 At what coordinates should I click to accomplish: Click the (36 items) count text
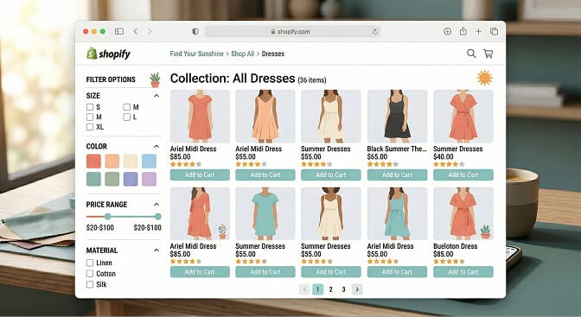click(x=312, y=80)
